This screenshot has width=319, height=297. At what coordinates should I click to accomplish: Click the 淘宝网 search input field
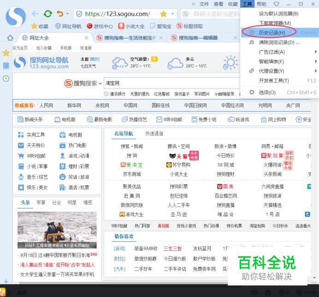[172, 83]
